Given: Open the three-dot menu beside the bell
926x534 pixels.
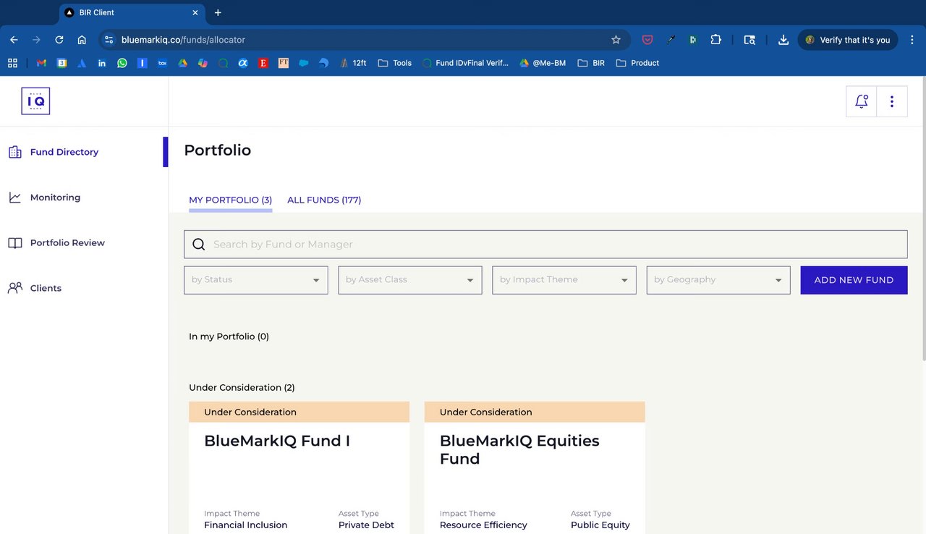Looking at the screenshot, I should pos(892,101).
